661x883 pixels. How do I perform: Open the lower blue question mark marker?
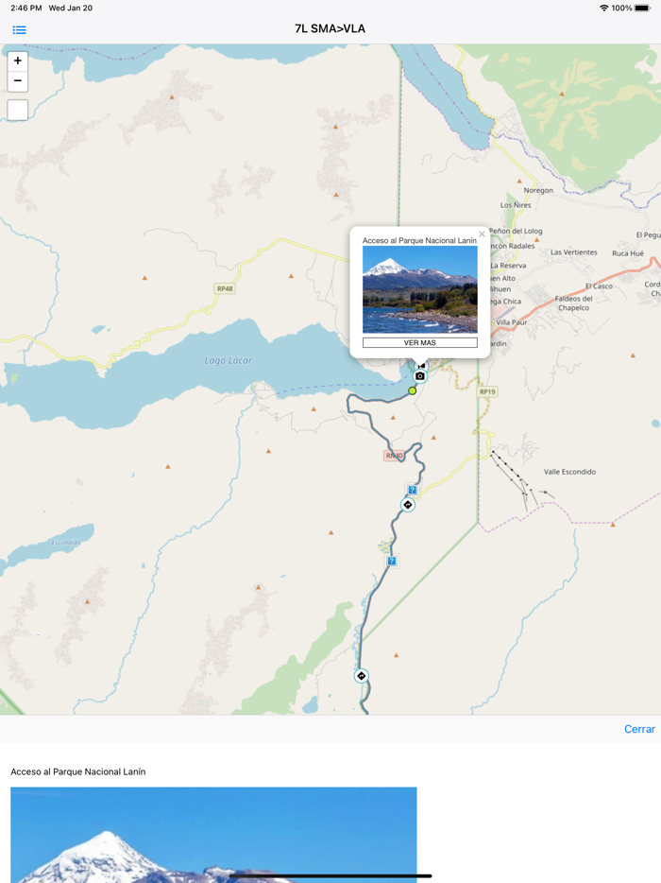(392, 561)
